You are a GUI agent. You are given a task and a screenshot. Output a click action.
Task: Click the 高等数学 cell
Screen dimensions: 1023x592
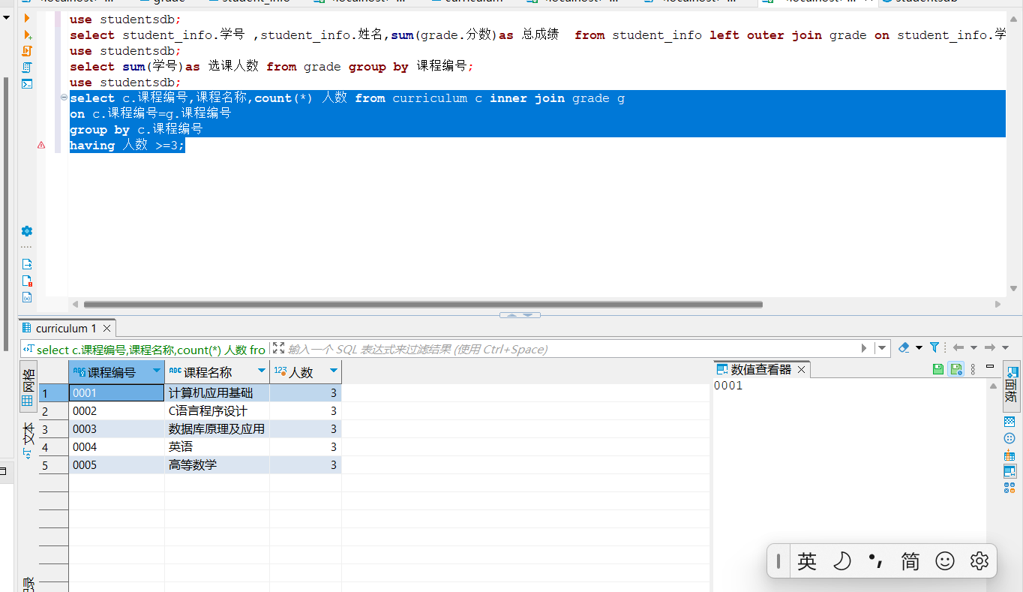point(217,465)
